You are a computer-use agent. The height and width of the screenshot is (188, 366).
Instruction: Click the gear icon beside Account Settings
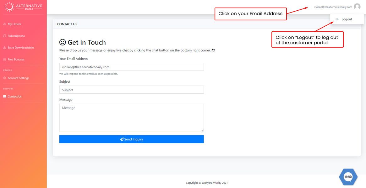[x=4, y=78]
